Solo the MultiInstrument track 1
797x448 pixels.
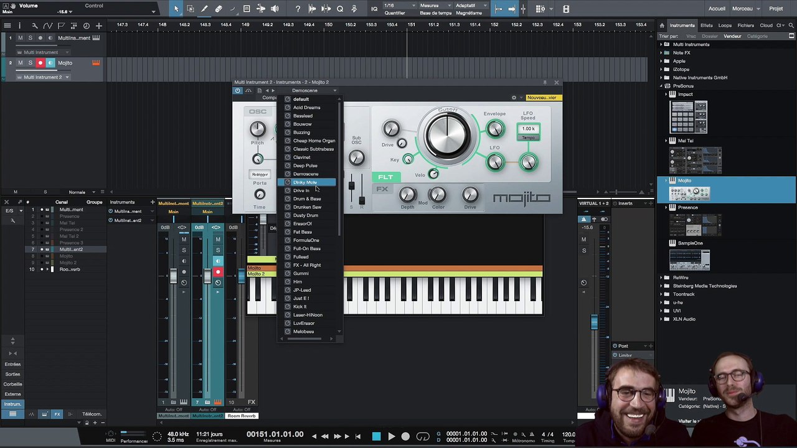(30, 38)
